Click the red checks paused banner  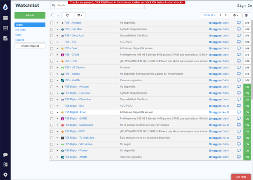[x=126, y=2]
